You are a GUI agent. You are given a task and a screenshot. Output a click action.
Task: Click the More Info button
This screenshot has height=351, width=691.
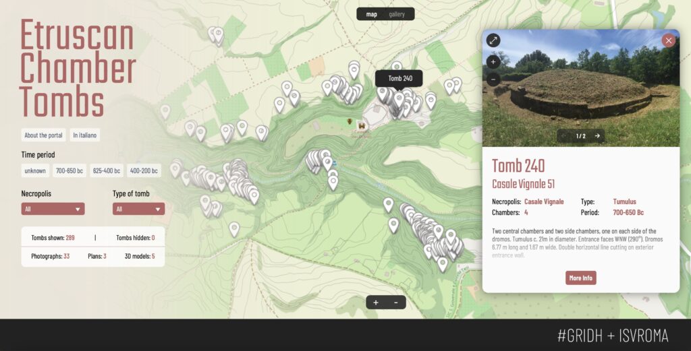coord(580,278)
